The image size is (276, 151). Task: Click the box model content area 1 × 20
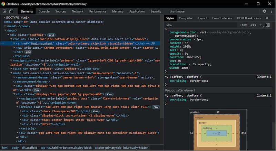217,133
